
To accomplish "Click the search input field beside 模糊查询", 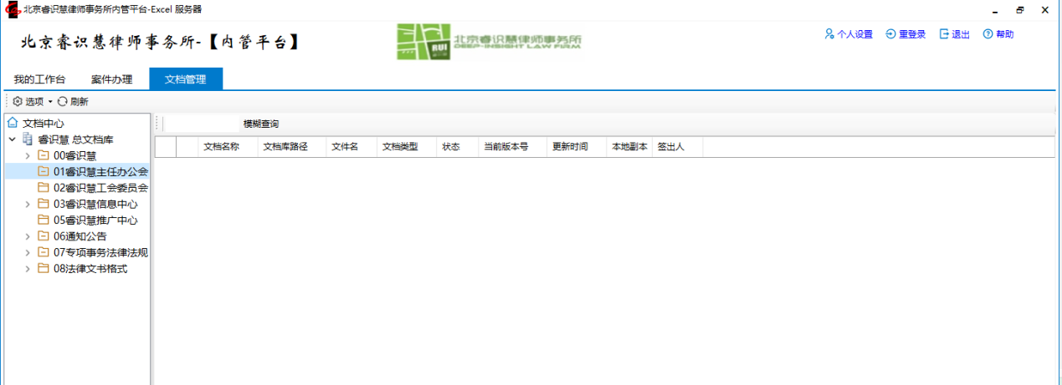I will [202, 124].
